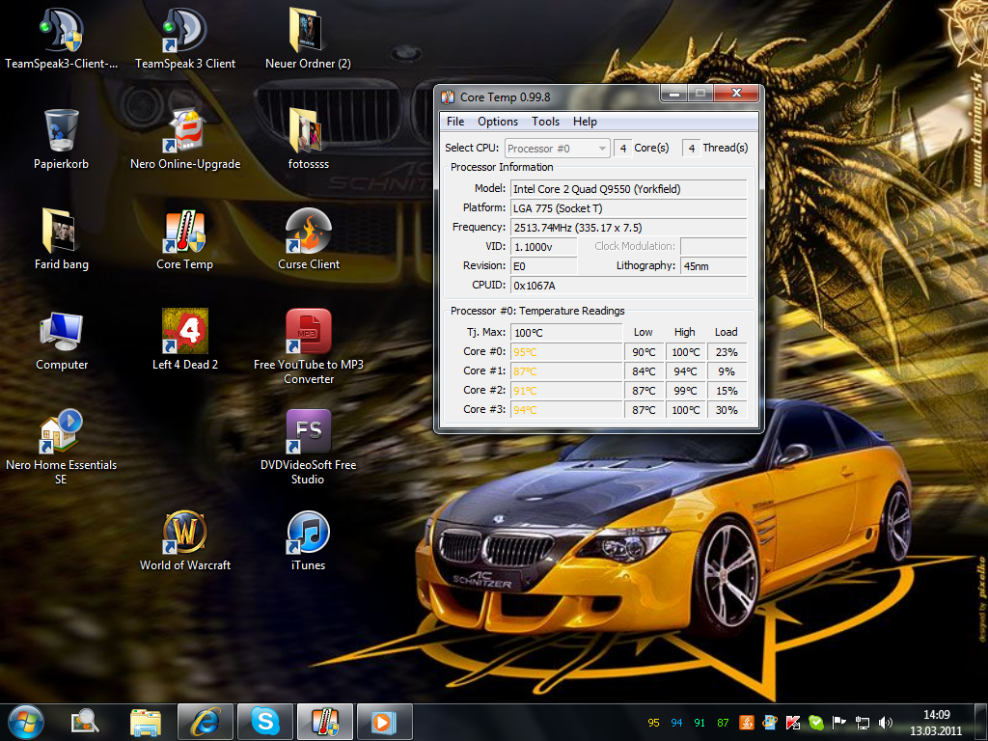Open Windows Explorer from the taskbar
This screenshot has width=988, height=741.
point(145,722)
